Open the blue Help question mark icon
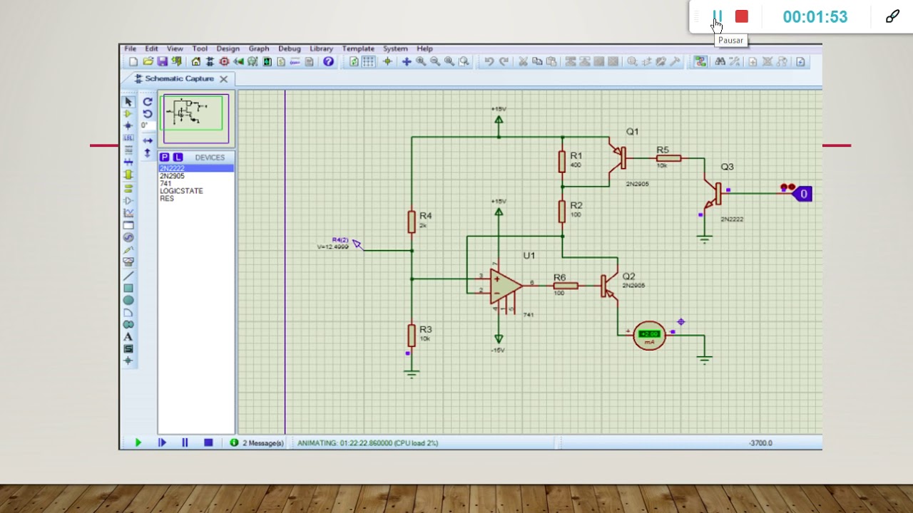The width and height of the screenshot is (913, 513). tap(328, 62)
